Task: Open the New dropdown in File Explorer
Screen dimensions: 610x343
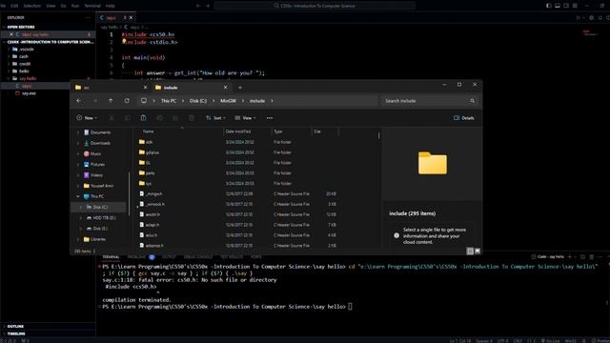Action: click(87, 118)
